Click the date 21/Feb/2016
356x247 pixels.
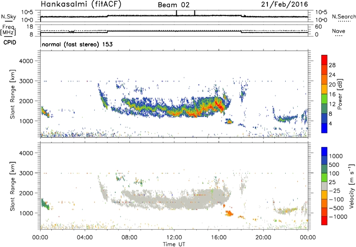(x=284, y=4)
